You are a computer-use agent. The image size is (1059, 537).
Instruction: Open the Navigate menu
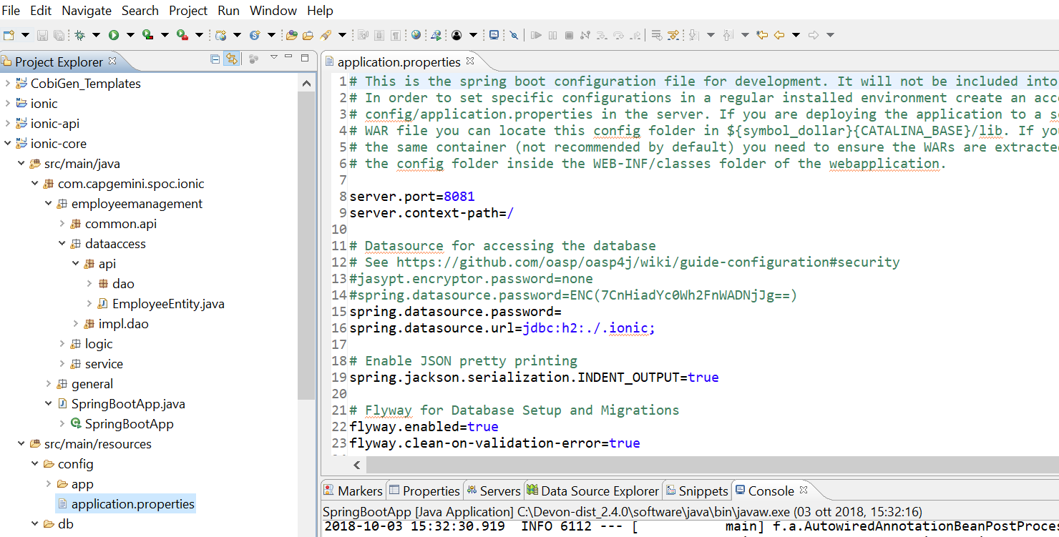86,10
